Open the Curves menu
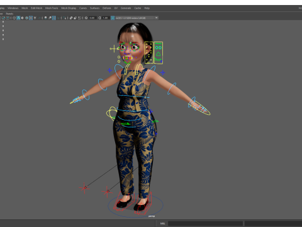Image resolution: width=302 pixels, height=227 pixels. coord(83,8)
